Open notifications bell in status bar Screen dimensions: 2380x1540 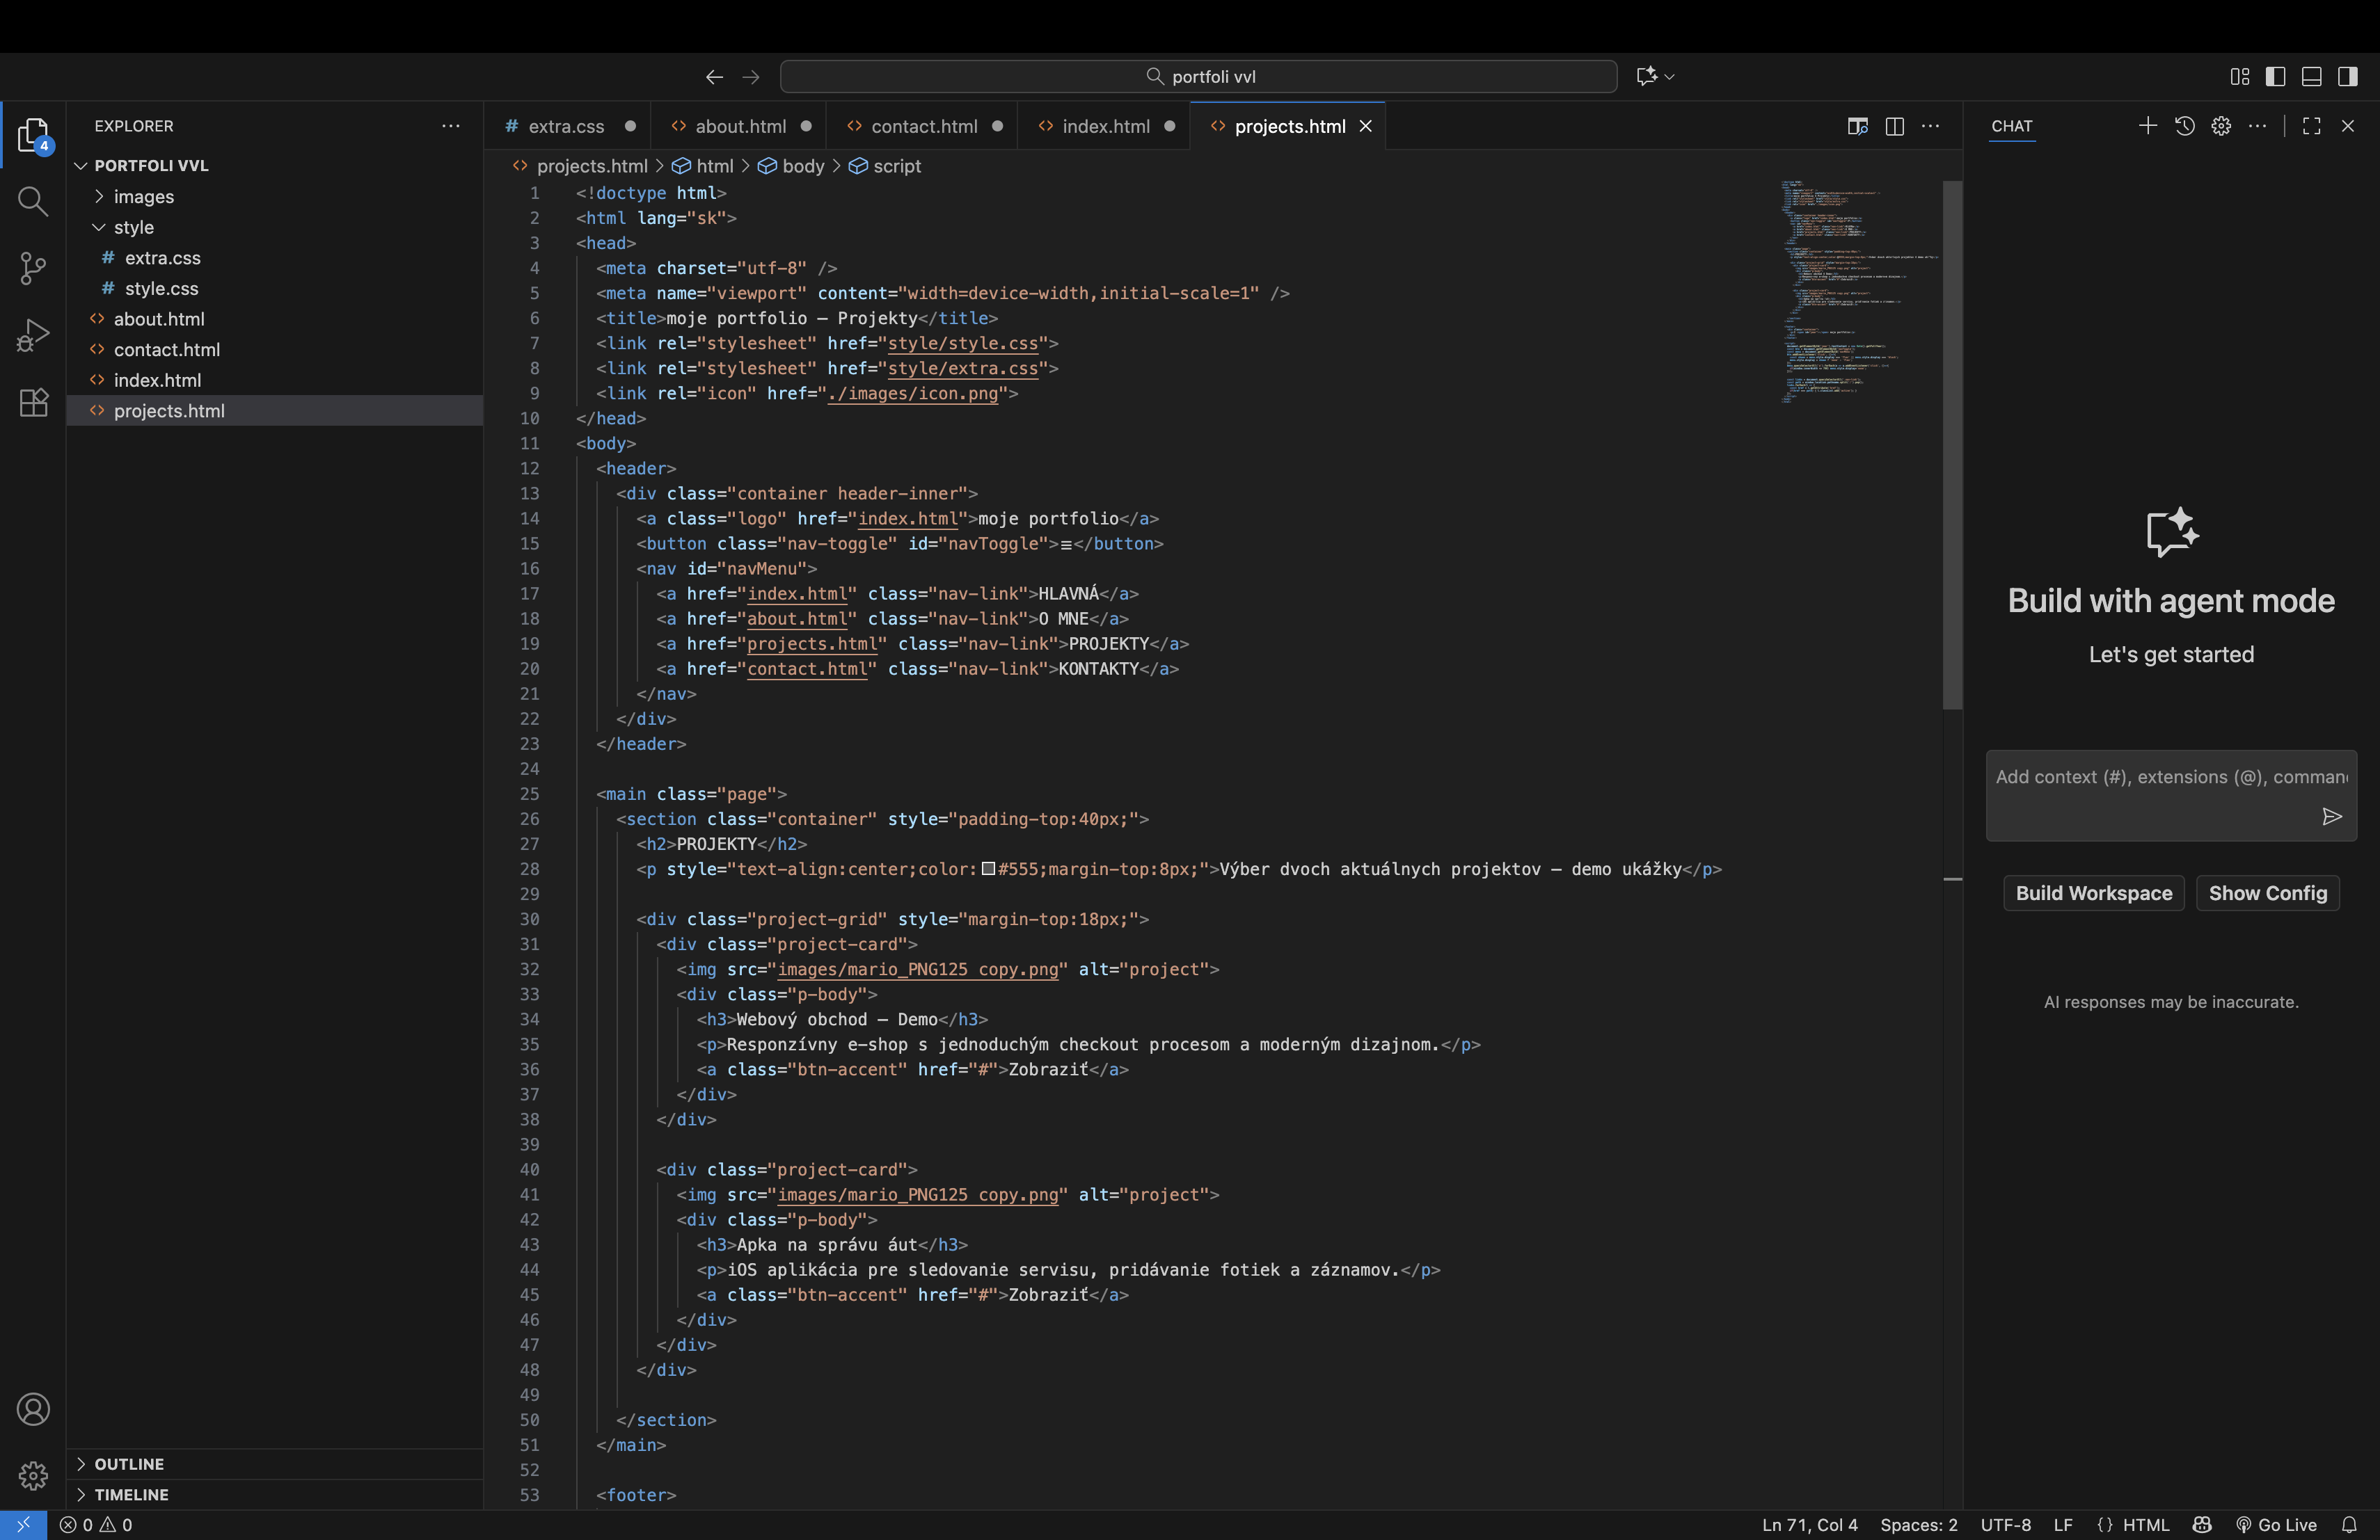[2349, 1525]
